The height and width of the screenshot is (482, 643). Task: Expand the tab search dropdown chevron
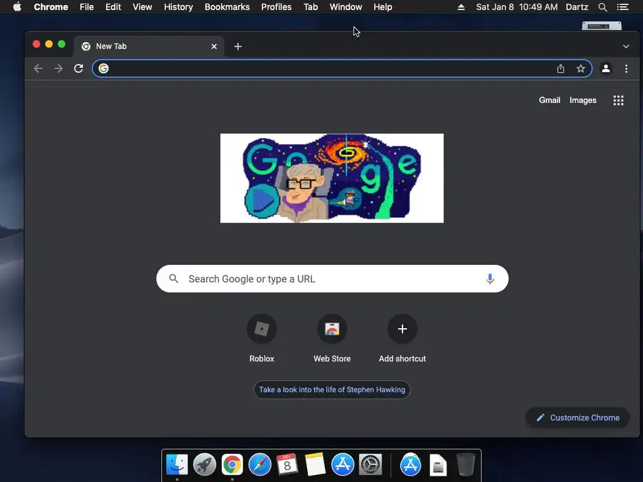click(x=626, y=46)
